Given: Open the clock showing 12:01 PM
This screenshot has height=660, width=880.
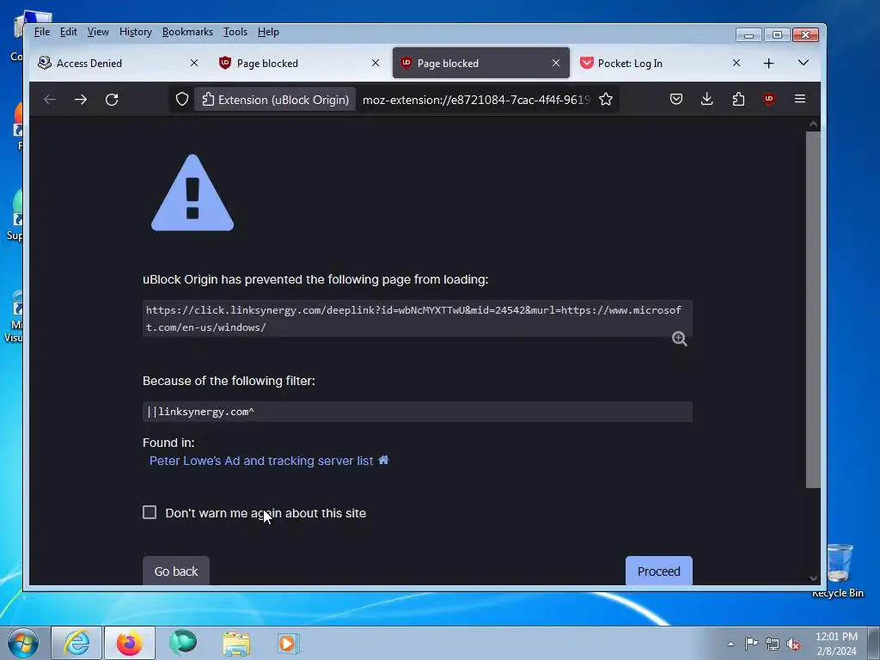Looking at the screenshot, I should 836,644.
